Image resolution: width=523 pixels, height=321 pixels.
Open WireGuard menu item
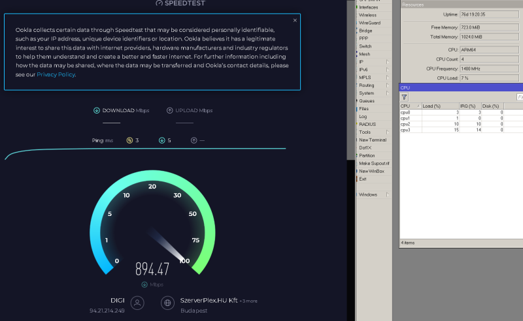pos(369,23)
